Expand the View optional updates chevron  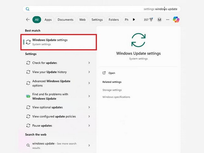click(89, 107)
